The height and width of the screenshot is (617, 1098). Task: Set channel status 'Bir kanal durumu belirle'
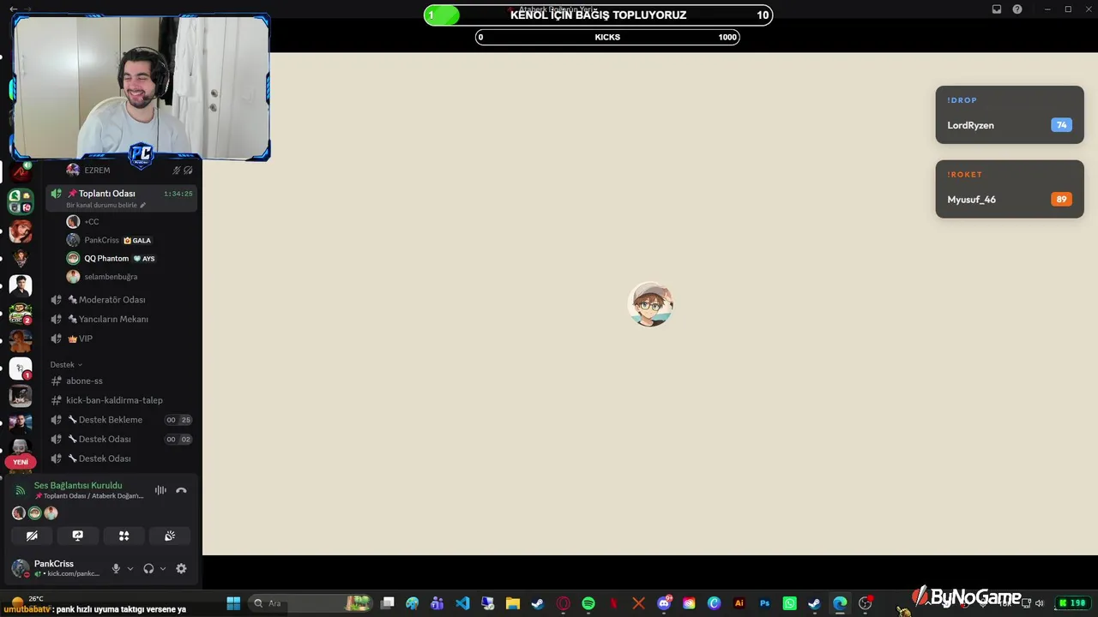point(106,206)
